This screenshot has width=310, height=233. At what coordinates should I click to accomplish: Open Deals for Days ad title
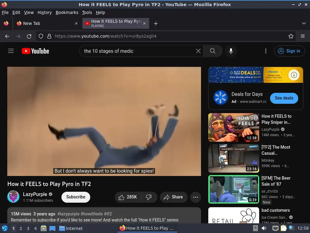(x=247, y=94)
